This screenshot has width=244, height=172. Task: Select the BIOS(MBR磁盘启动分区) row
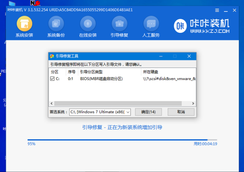[101, 79]
